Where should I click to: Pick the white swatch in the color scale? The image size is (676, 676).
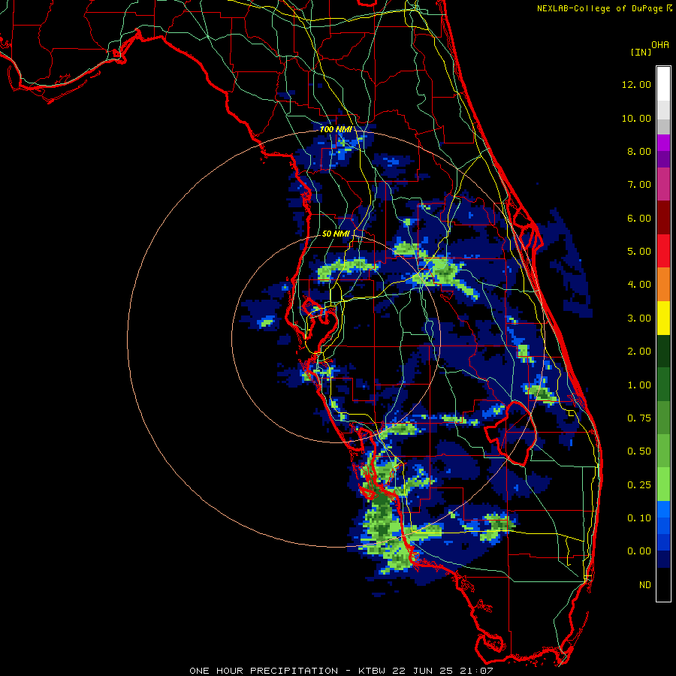pos(663,84)
